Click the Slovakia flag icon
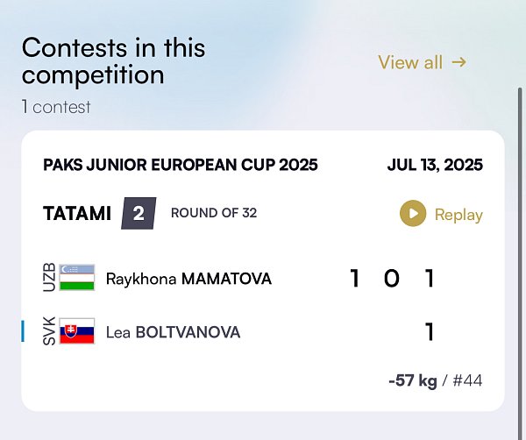This screenshot has height=440, width=526. pos(77,331)
